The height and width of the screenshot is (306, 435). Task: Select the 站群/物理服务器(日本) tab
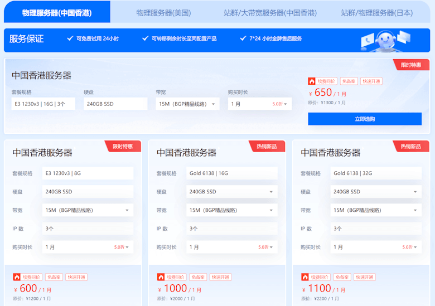point(376,12)
